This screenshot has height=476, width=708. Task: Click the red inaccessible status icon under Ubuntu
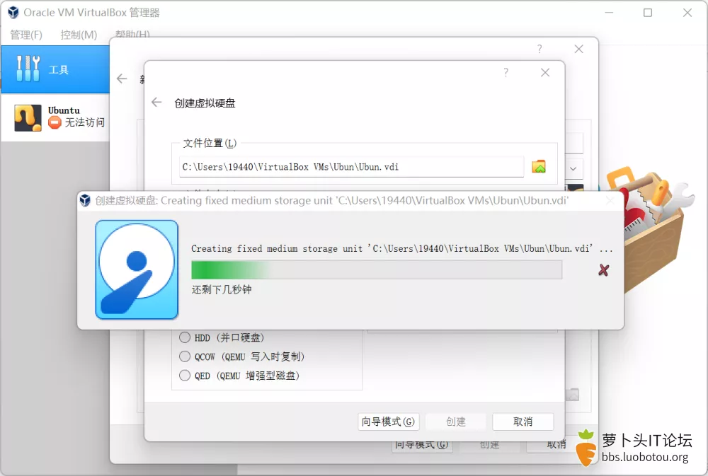tap(55, 122)
